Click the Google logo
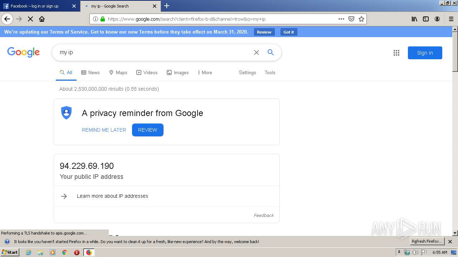Screen dimensions: 458x257 (24, 52)
